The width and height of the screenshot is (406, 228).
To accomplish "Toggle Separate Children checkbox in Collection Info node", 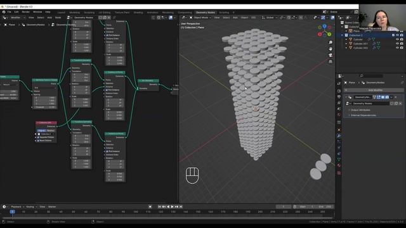I will point(38,137).
